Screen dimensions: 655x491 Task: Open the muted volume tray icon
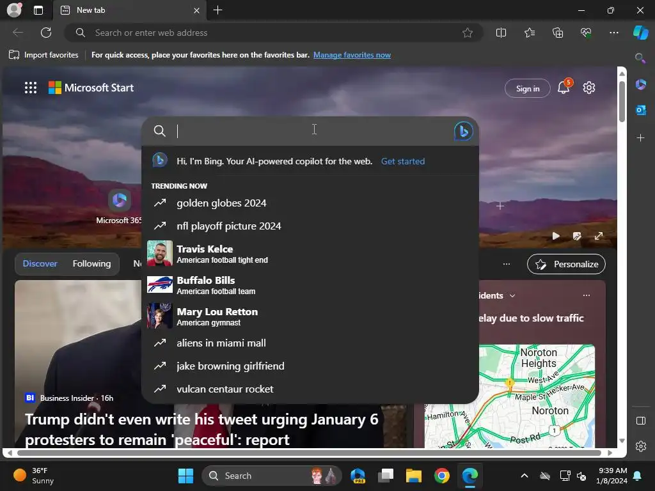tap(581, 476)
